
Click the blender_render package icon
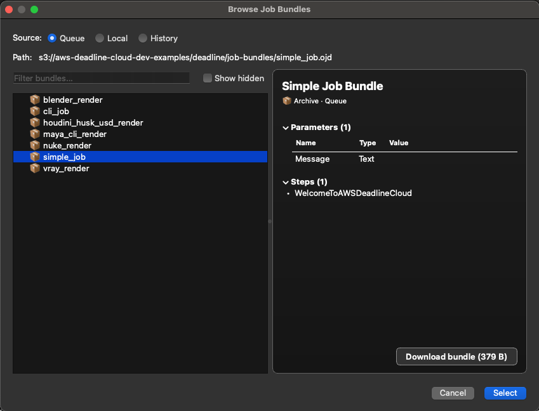tap(35, 100)
